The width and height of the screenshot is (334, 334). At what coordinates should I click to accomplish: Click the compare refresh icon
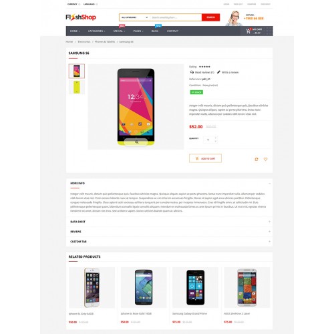coord(257,159)
